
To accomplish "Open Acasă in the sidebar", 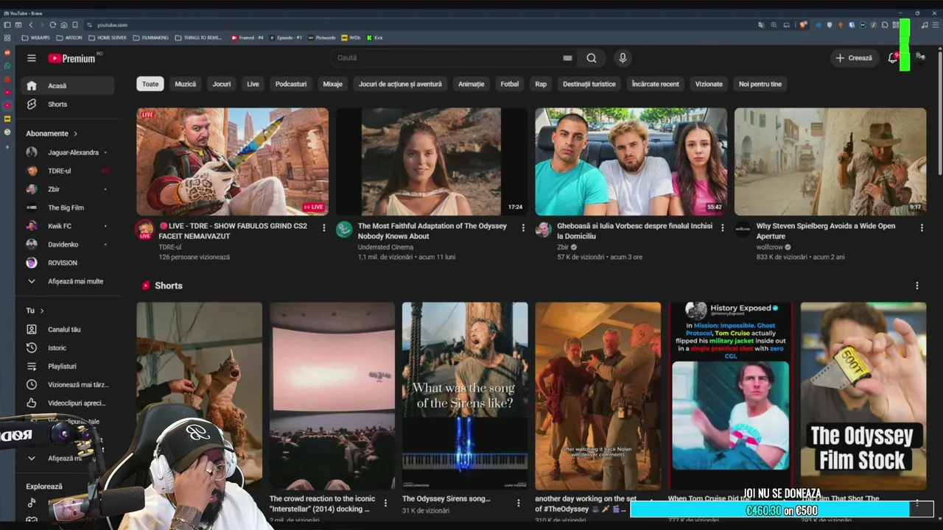I will (x=68, y=86).
